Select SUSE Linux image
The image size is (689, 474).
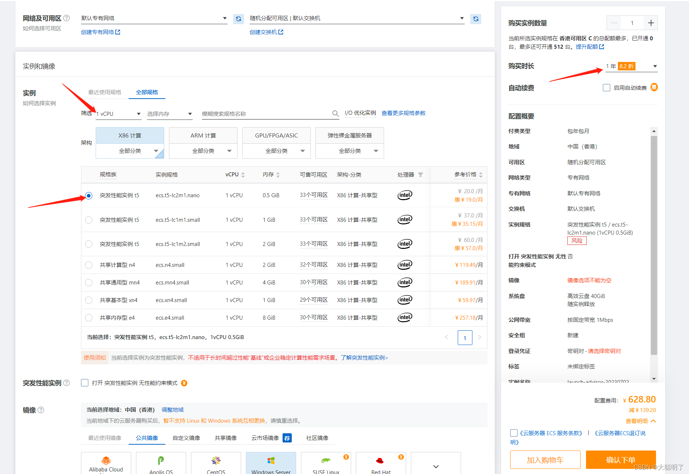click(326, 463)
